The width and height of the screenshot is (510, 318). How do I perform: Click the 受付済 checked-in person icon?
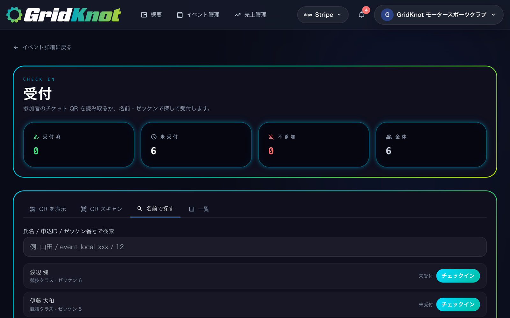36,137
